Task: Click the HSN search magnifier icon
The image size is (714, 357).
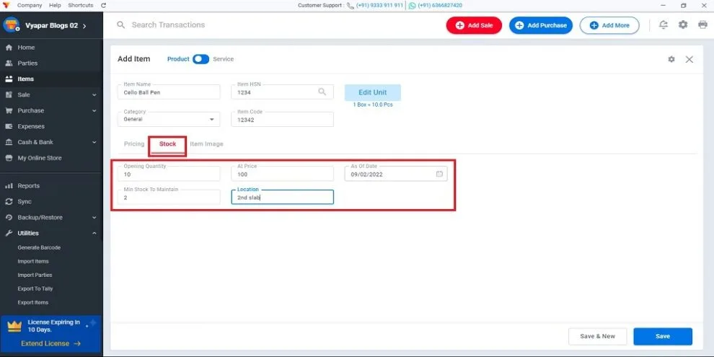Action: tap(322, 92)
